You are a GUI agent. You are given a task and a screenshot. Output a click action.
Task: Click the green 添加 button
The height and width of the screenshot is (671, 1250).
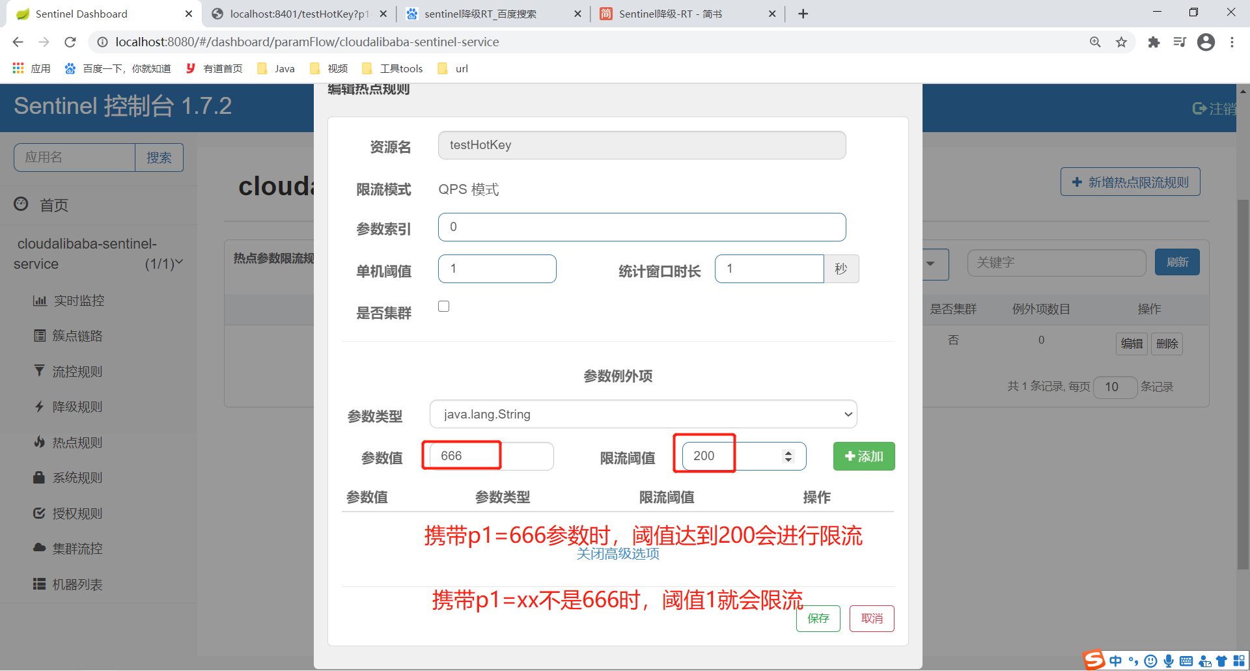(864, 456)
